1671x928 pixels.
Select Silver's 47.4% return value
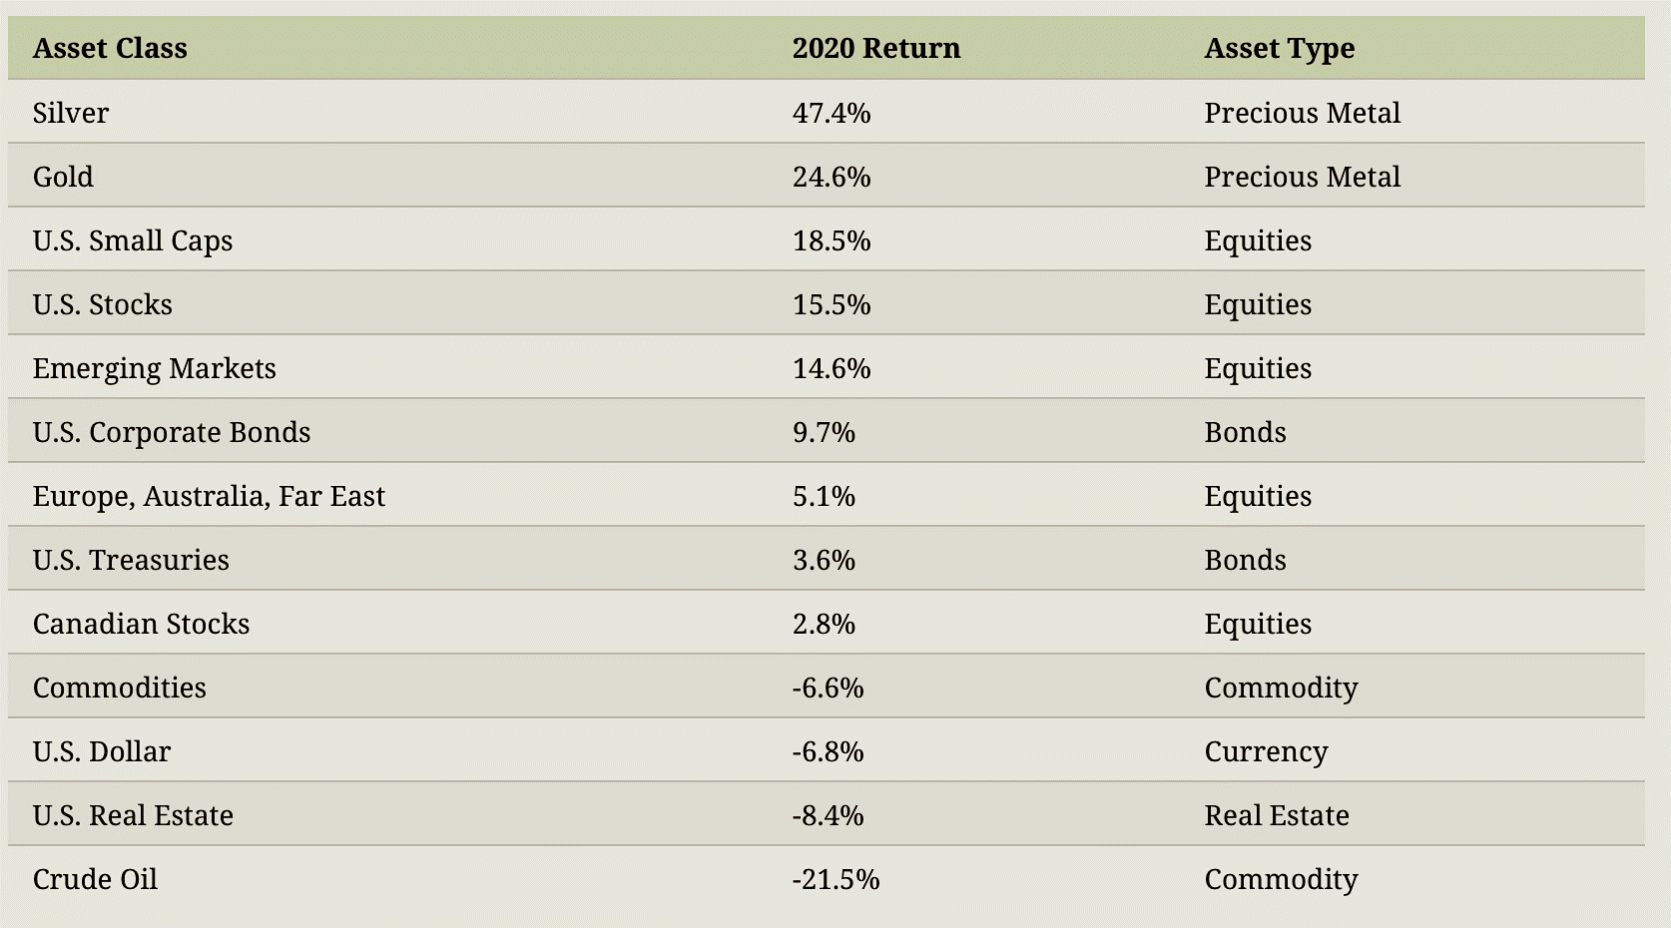[x=831, y=113]
